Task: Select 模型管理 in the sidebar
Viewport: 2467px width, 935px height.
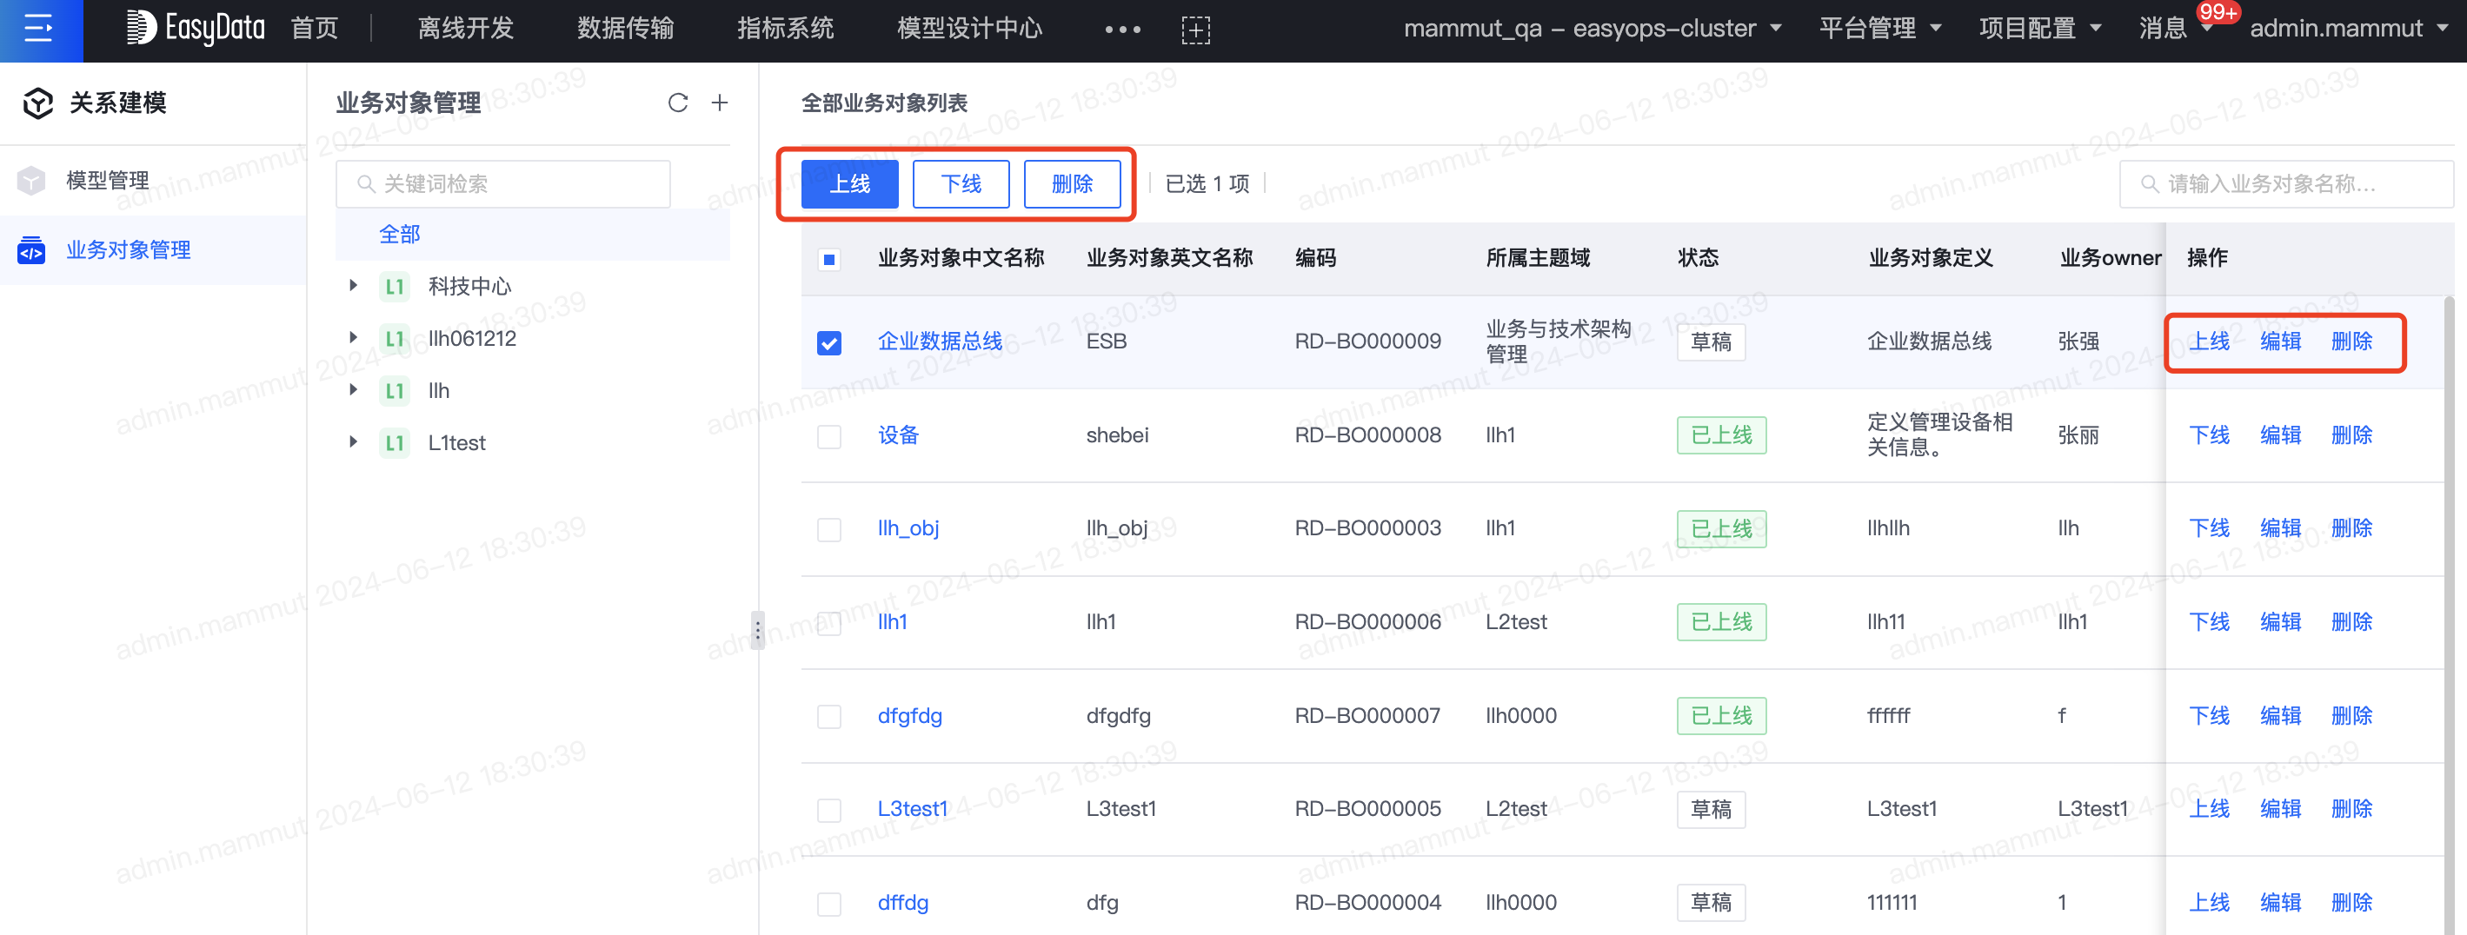Action: (x=153, y=180)
